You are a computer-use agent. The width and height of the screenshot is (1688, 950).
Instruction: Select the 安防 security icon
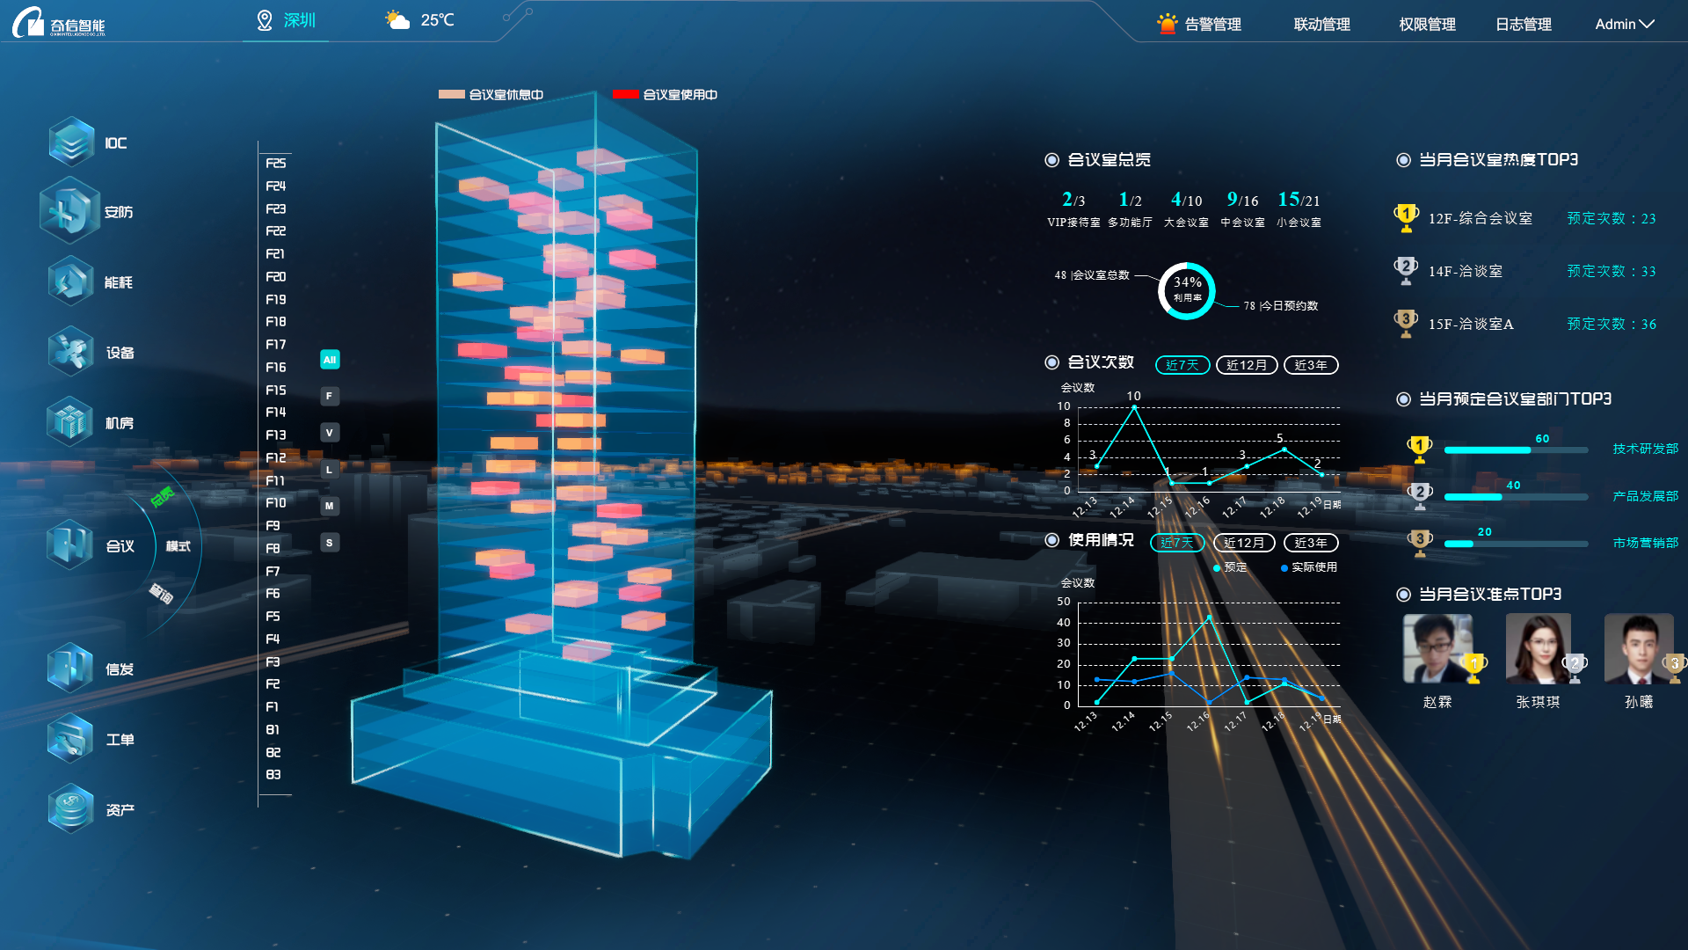tap(69, 211)
